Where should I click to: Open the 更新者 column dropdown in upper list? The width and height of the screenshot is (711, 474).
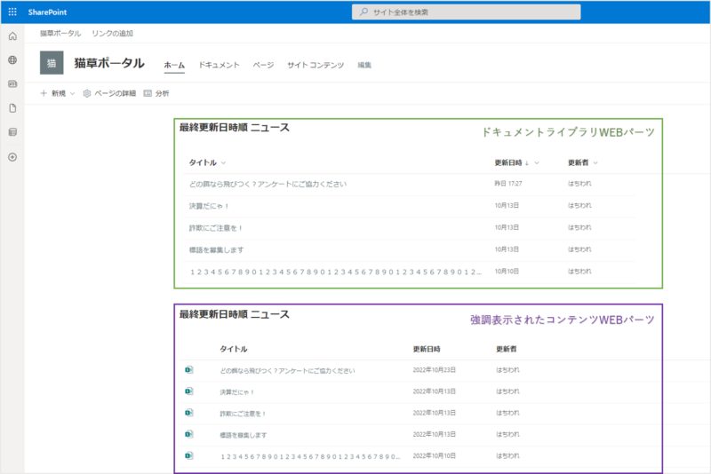point(595,163)
